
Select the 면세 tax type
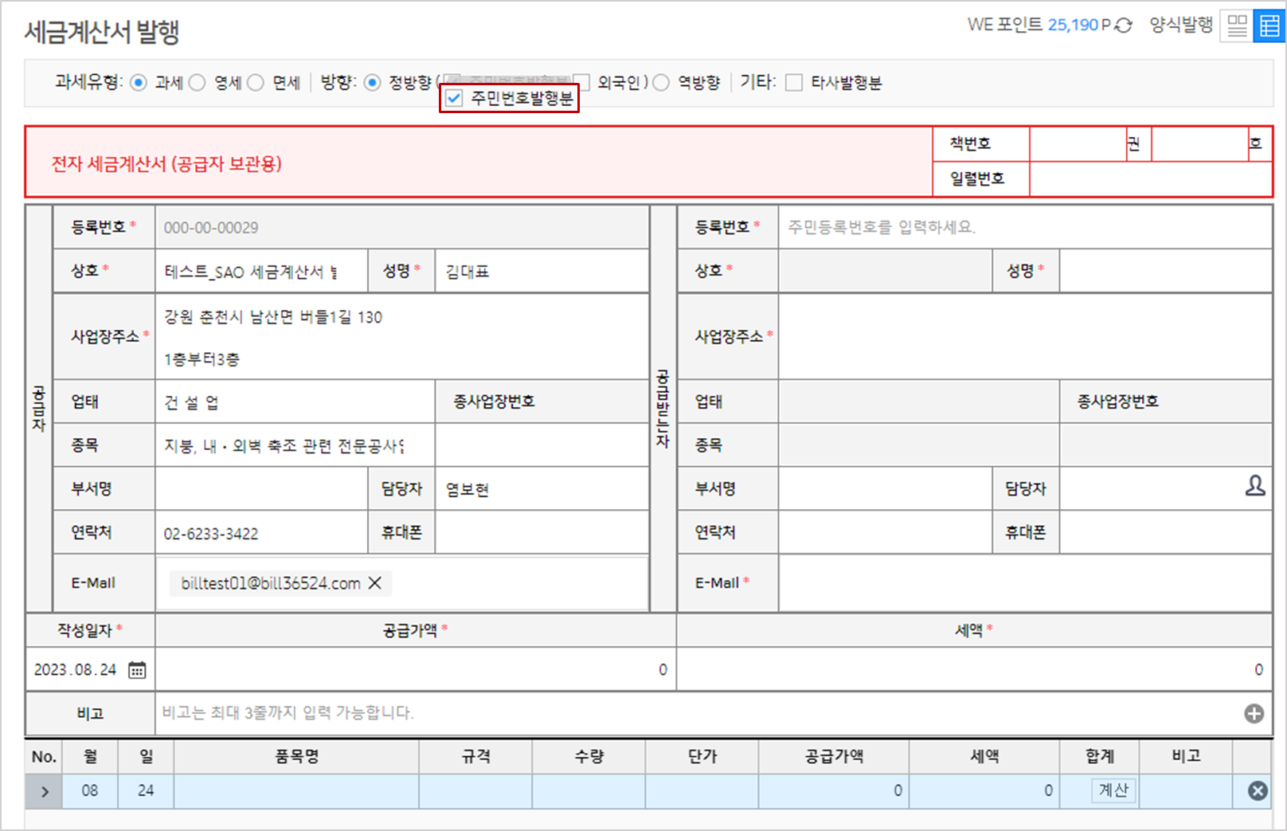pos(256,83)
